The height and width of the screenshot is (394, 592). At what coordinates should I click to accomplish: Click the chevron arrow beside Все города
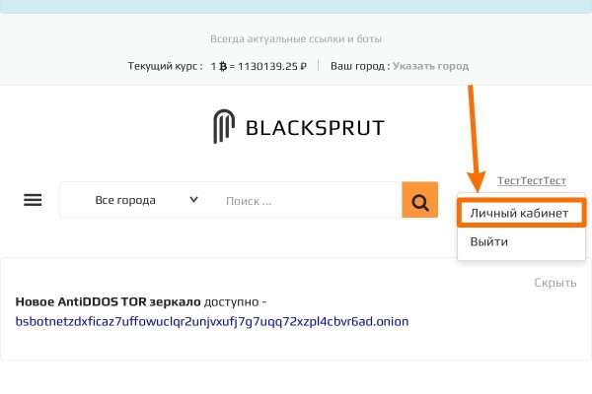click(x=193, y=200)
